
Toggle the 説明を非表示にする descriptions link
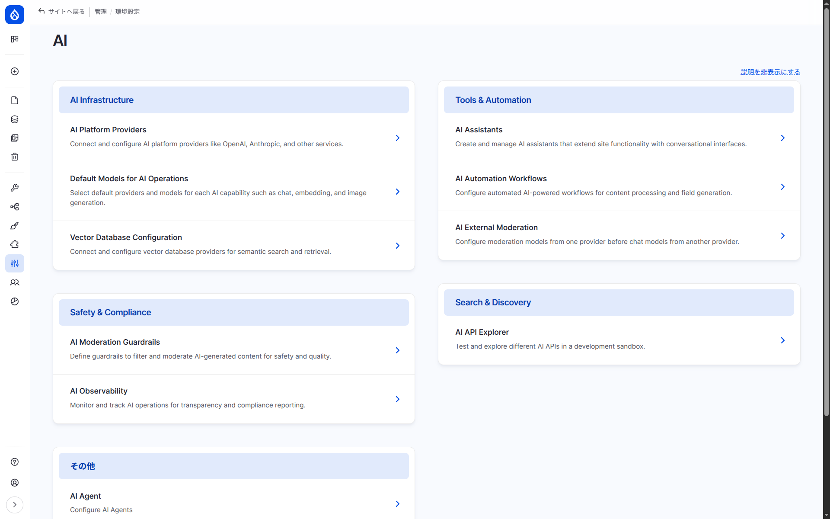770,72
